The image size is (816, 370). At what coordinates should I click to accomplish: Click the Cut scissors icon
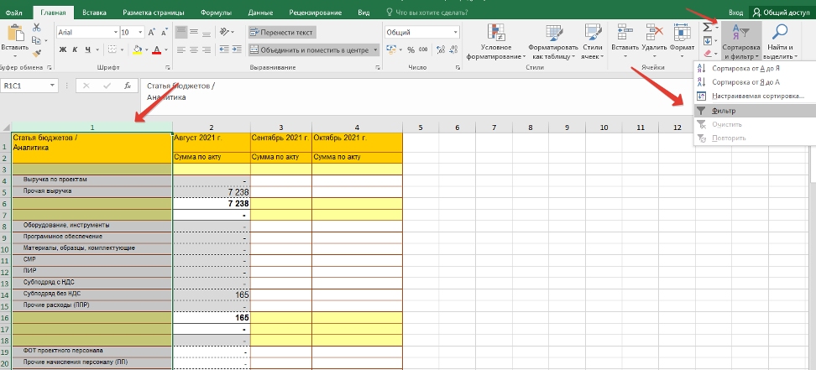pyautogui.click(x=36, y=28)
